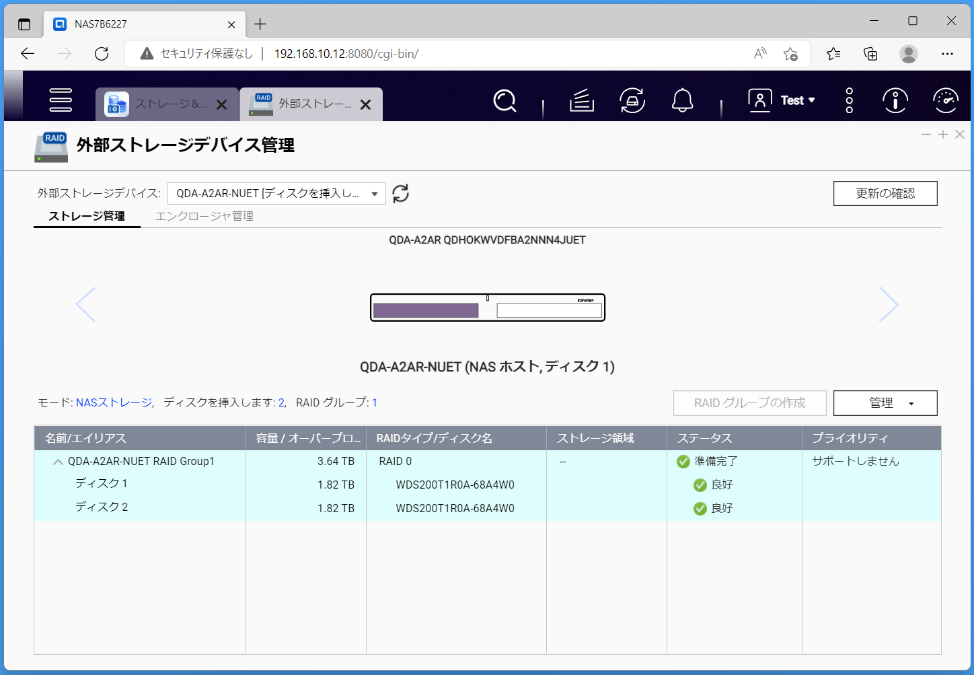The image size is (974, 675).
Task: Click the 更新の確認 button
Action: click(x=885, y=193)
